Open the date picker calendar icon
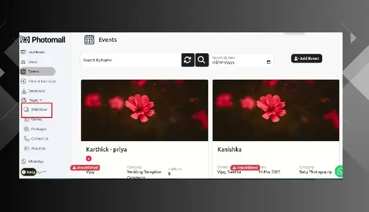 pos(269,62)
